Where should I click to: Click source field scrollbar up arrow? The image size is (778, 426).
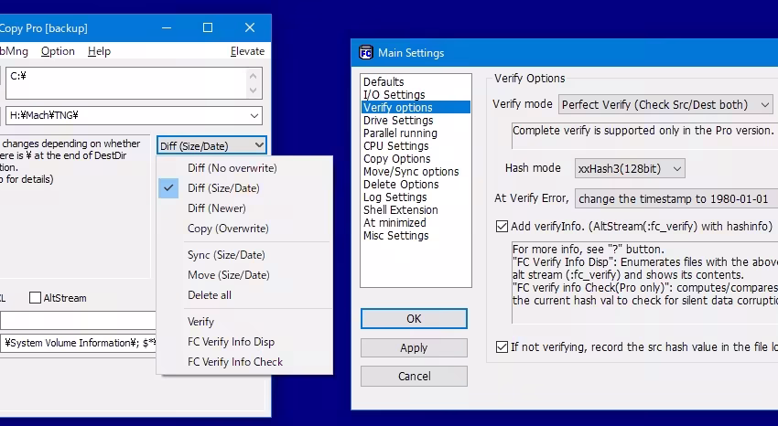253,76
